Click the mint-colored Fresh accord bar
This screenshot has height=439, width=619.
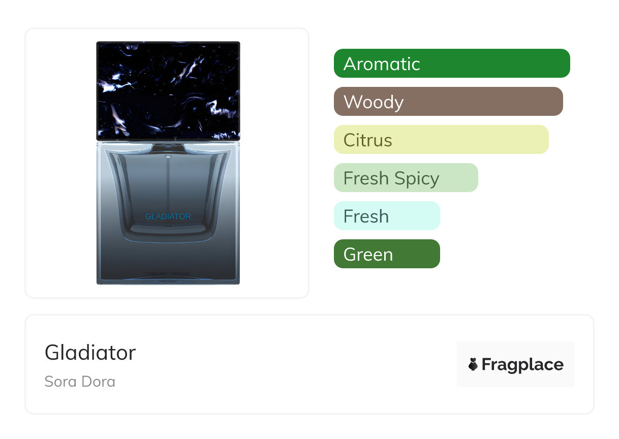386,216
